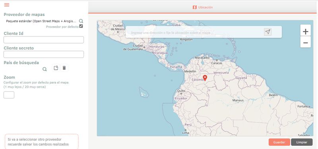Delete search country with trash icon
This screenshot has width=318, height=149.
click(x=64, y=68)
